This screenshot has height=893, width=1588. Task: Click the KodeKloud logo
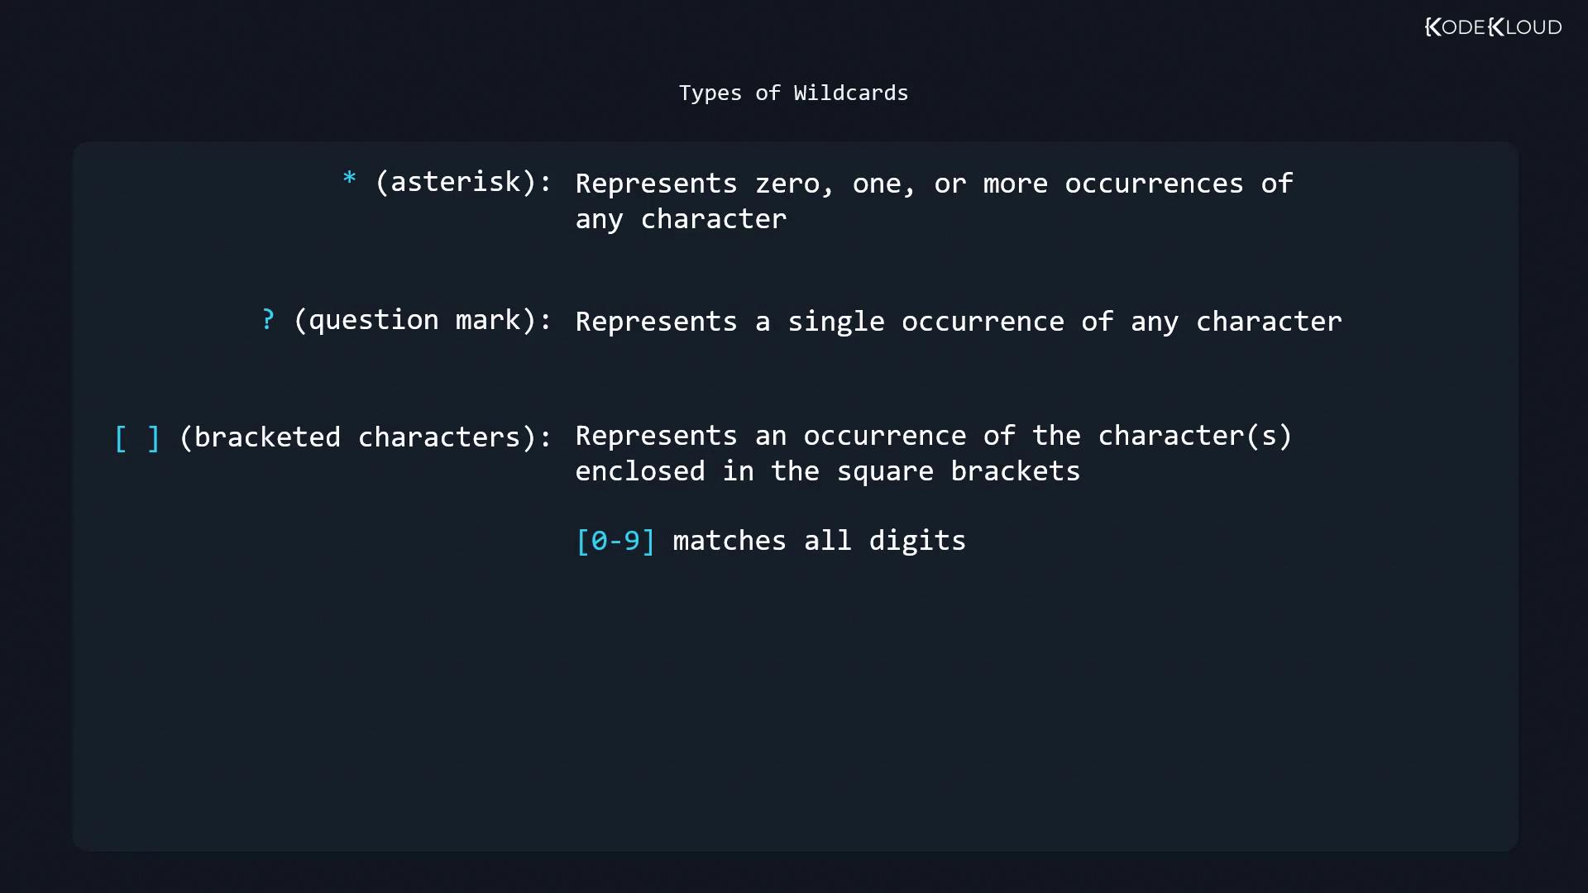(x=1493, y=27)
